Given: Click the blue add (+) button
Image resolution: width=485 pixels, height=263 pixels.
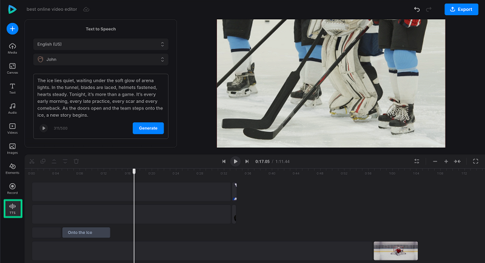Looking at the screenshot, I should 12,28.
